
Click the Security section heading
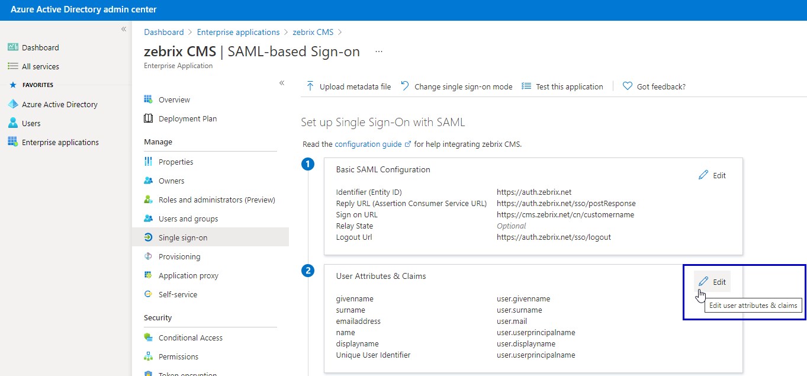[x=158, y=317]
